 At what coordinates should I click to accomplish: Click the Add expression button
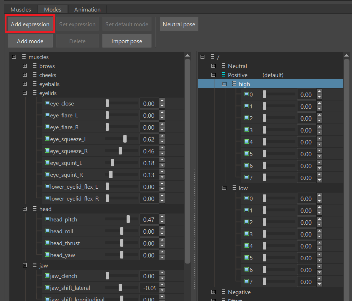30,24
